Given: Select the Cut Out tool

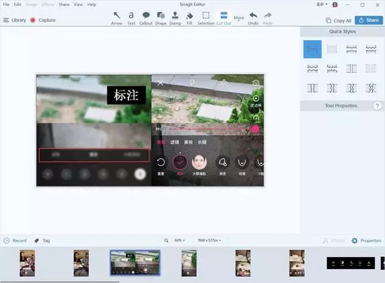Looking at the screenshot, I should tap(224, 18).
